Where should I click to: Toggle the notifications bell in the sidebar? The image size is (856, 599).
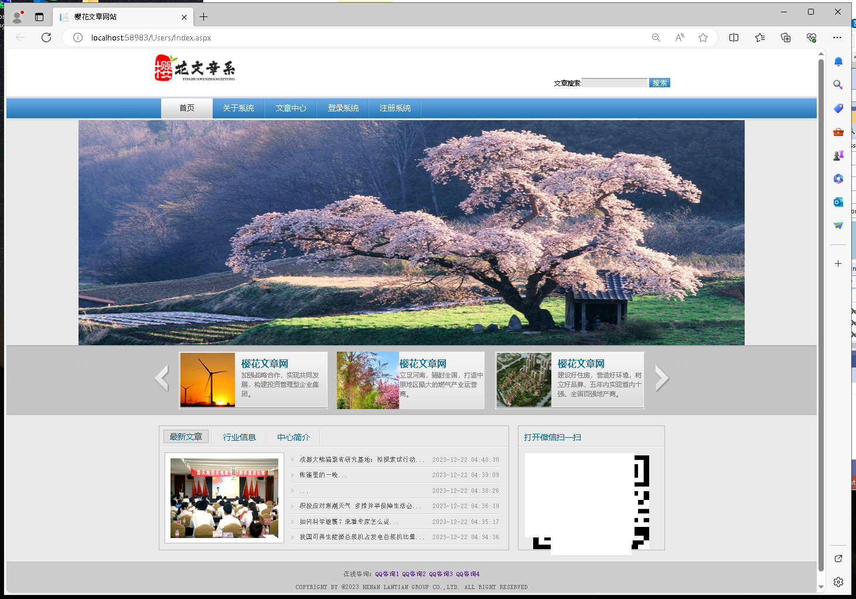click(838, 61)
